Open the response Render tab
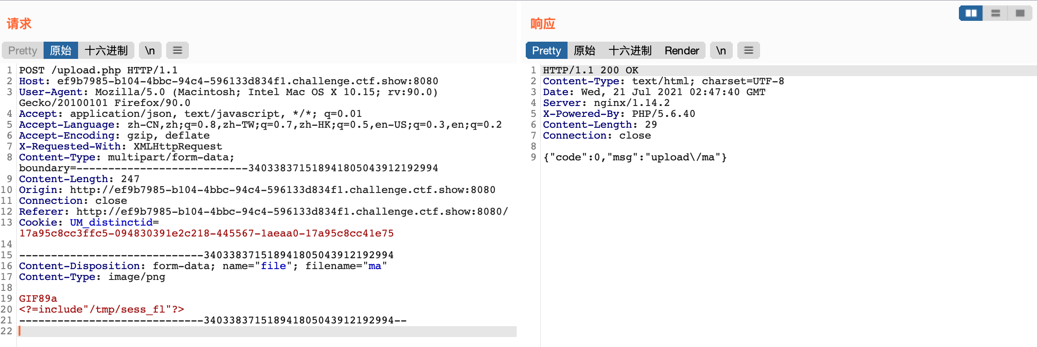Viewport: 1037px width, 347px height. coord(682,50)
